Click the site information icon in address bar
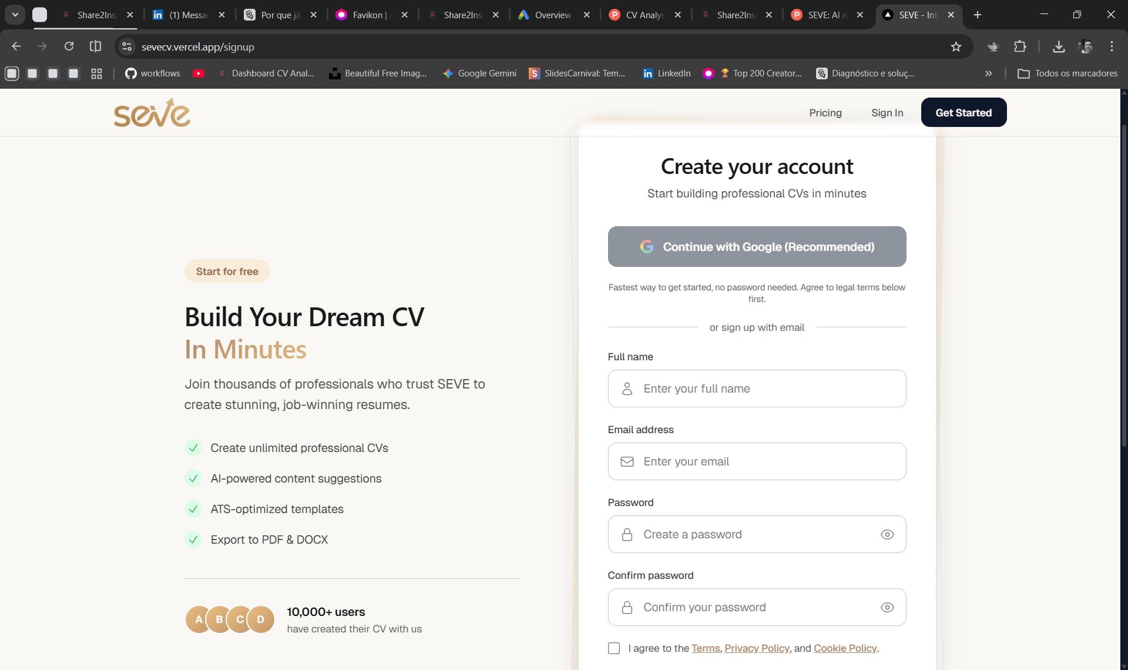This screenshot has width=1128, height=670. click(x=127, y=46)
